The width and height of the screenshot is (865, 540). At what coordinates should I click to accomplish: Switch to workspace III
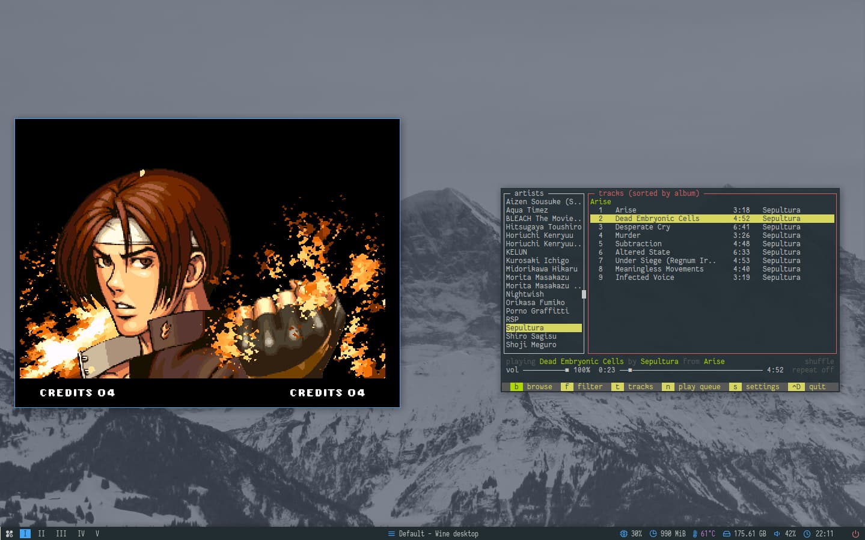tap(61, 533)
